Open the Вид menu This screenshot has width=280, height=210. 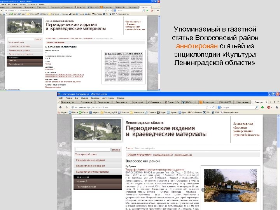click(77, 98)
